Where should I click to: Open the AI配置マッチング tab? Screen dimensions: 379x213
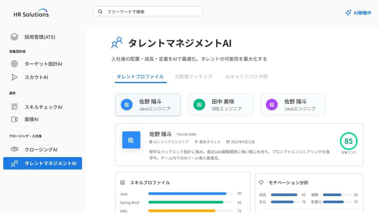[194, 77]
